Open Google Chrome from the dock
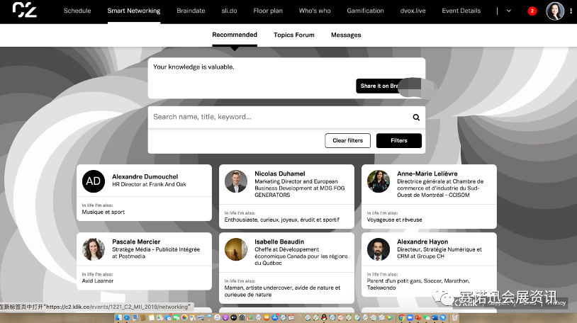 pos(401,317)
